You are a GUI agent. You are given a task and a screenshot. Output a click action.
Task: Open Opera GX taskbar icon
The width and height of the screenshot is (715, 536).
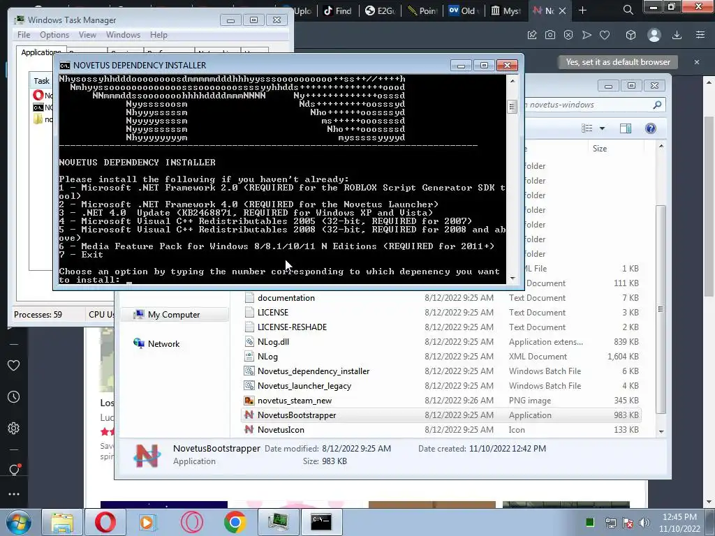coord(191,522)
